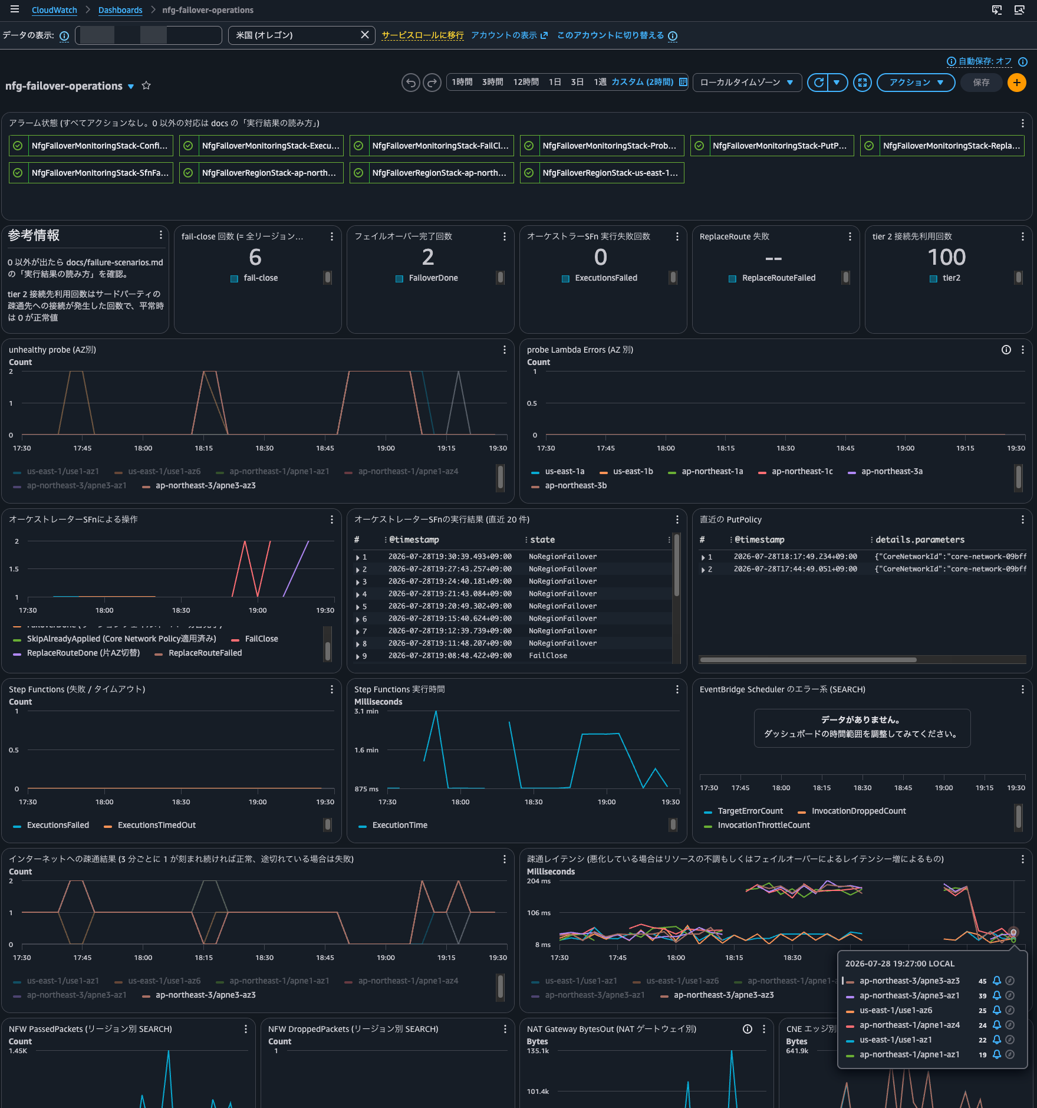The image size is (1037, 1108).
Task: Click the tier2 legend color swatch
Action: coord(933,278)
